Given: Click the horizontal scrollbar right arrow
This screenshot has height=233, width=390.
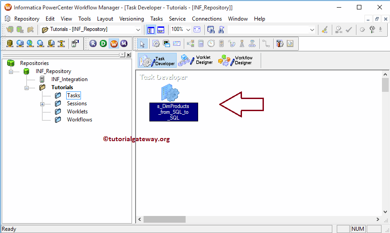Looking at the screenshot, I should pyautogui.click(x=378, y=219).
